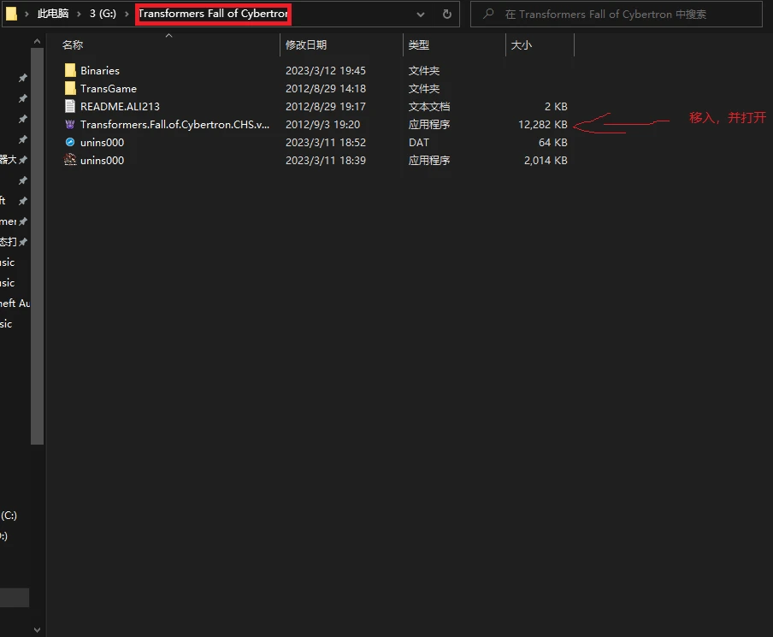
Task: Open the TransGame folder icon
Action: tap(70, 88)
